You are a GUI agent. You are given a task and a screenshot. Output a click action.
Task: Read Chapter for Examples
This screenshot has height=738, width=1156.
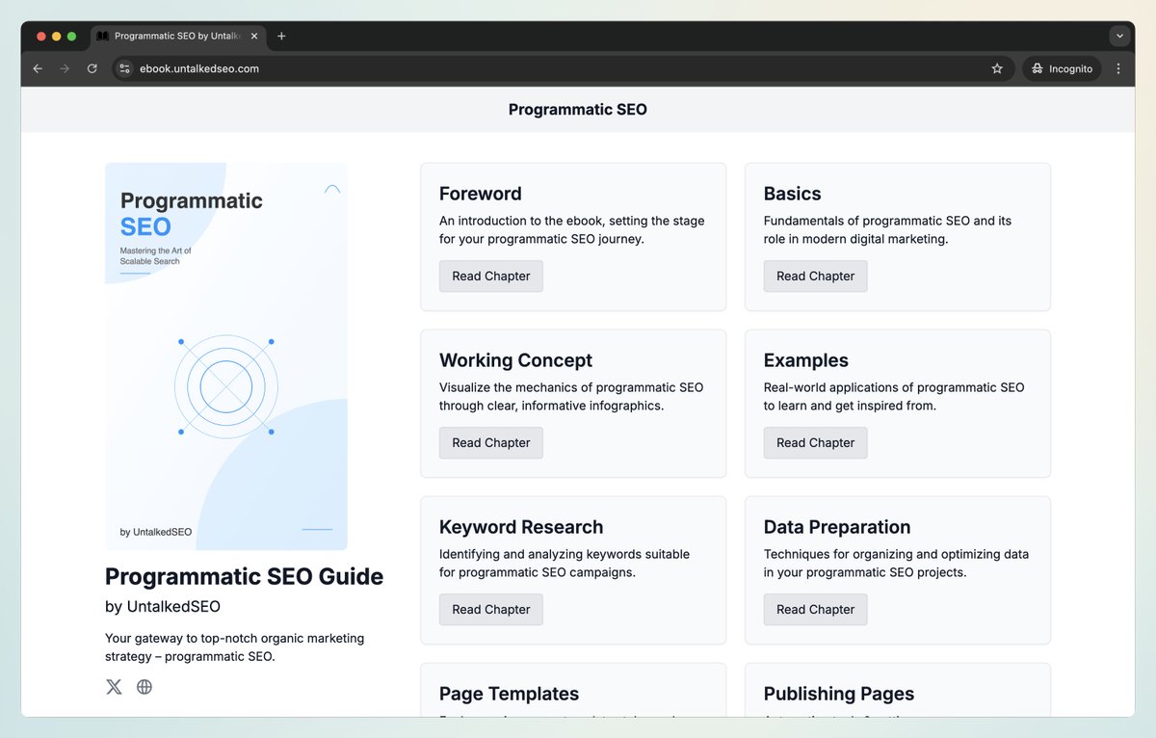816,442
